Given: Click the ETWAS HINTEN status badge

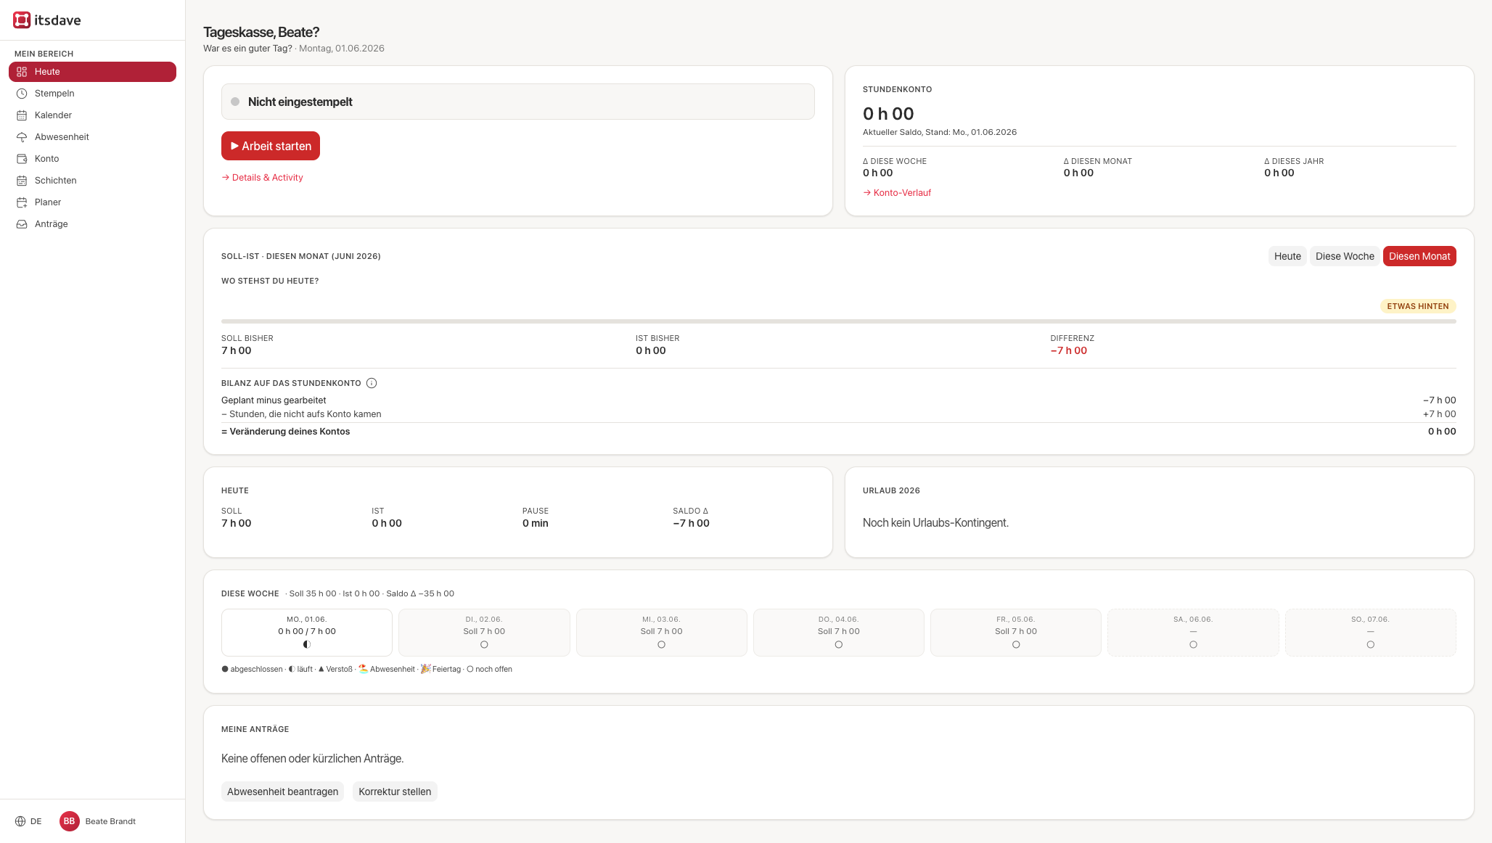Looking at the screenshot, I should 1418,306.
